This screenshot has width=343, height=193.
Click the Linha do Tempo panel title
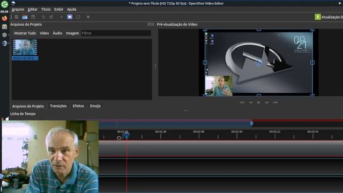23,114
